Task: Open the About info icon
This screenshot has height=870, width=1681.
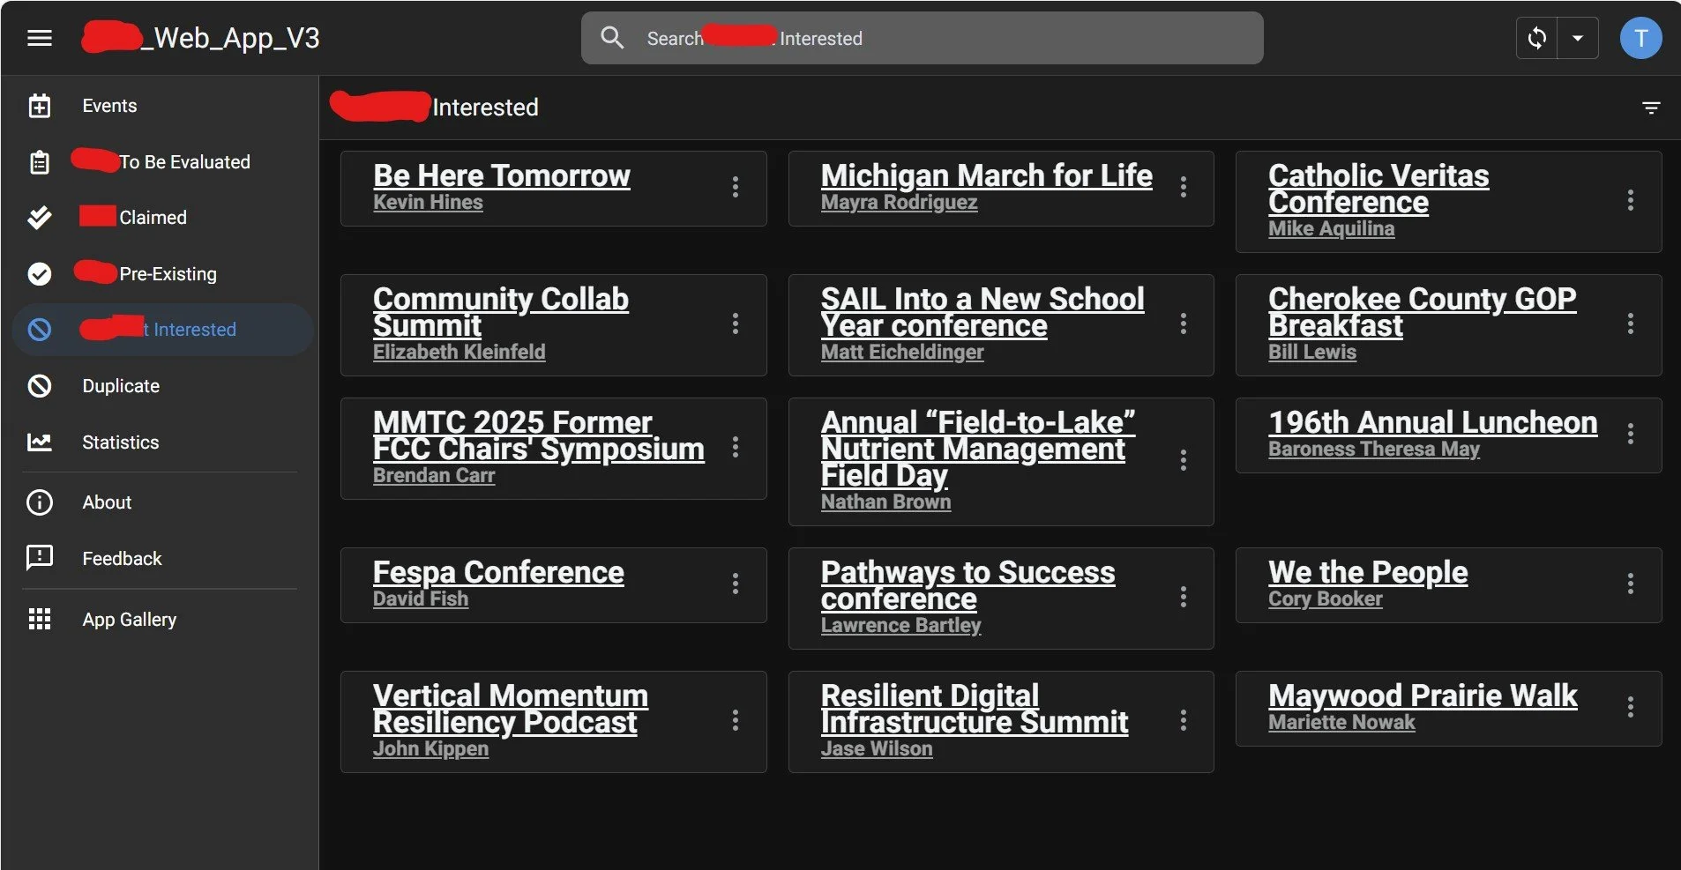Action: [40, 502]
